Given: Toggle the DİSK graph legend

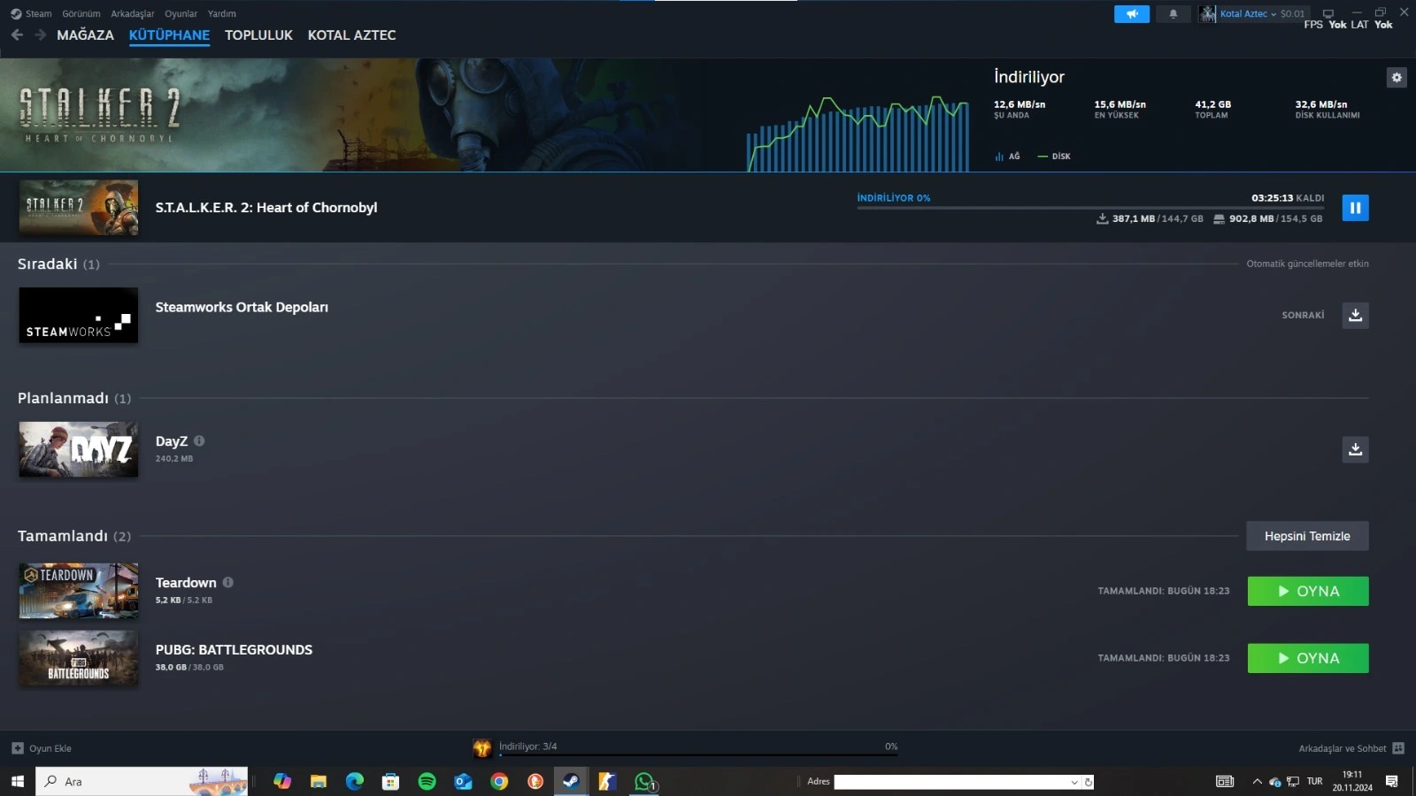Looking at the screenshot, I should coord(1054,157).
